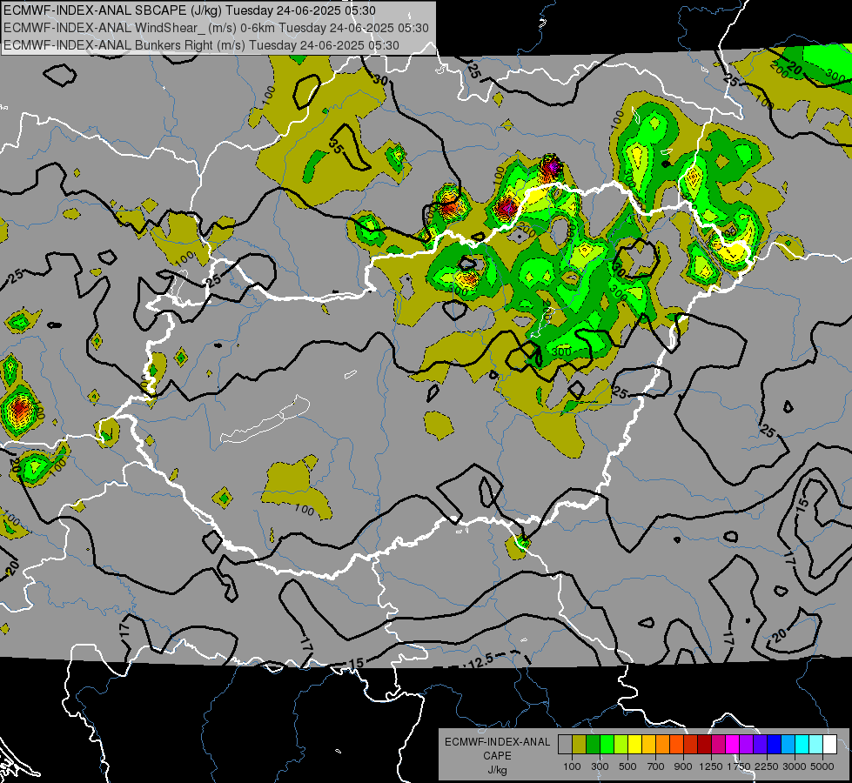Click the 12.5 contour label on the map
The width and height of the screenshot is (852, 783).
480,660
